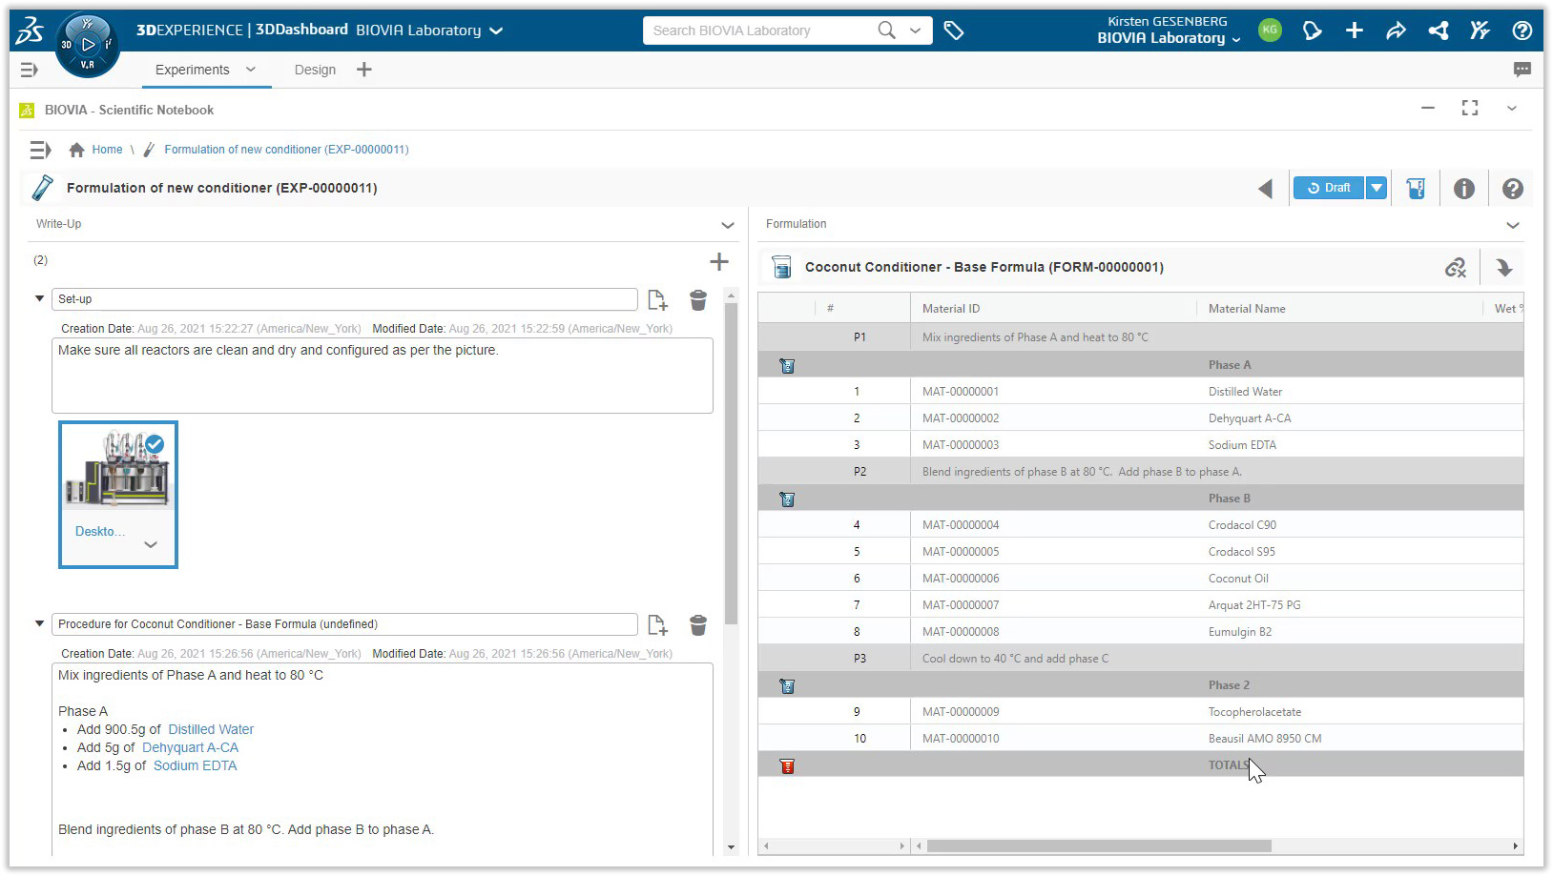Screen dimensions: 1553x876
Task: Collapse the Set-up section triangle
Action: 39,299
